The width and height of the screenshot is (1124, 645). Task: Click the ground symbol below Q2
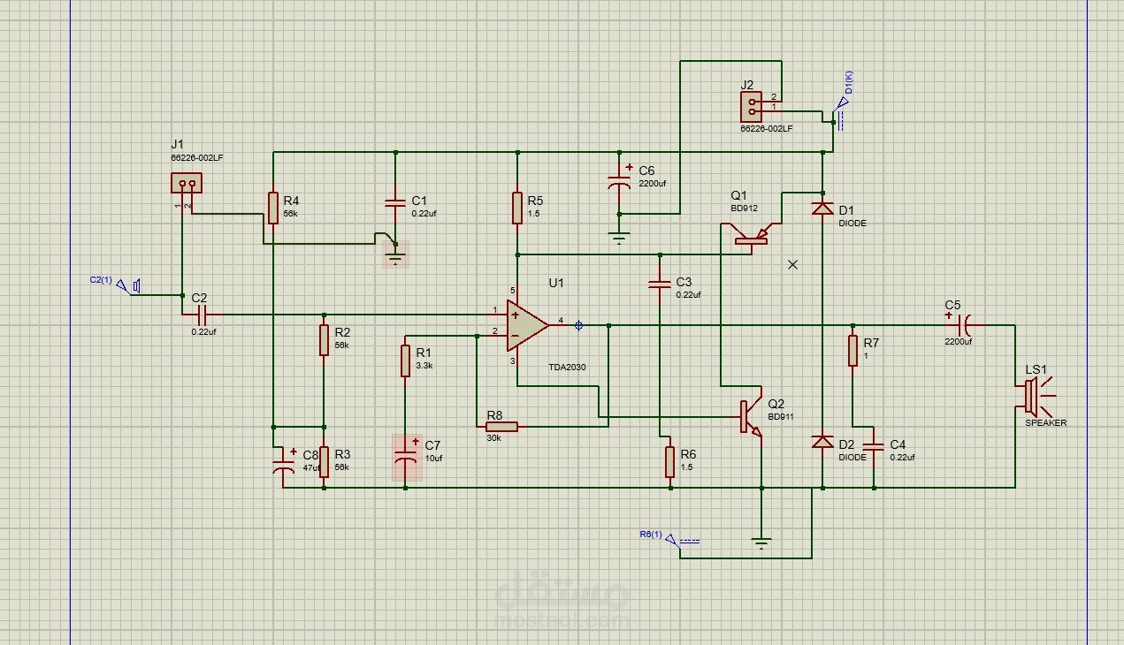[761, 542]
